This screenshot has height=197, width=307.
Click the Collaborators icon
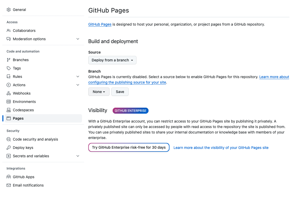point(9,31)
